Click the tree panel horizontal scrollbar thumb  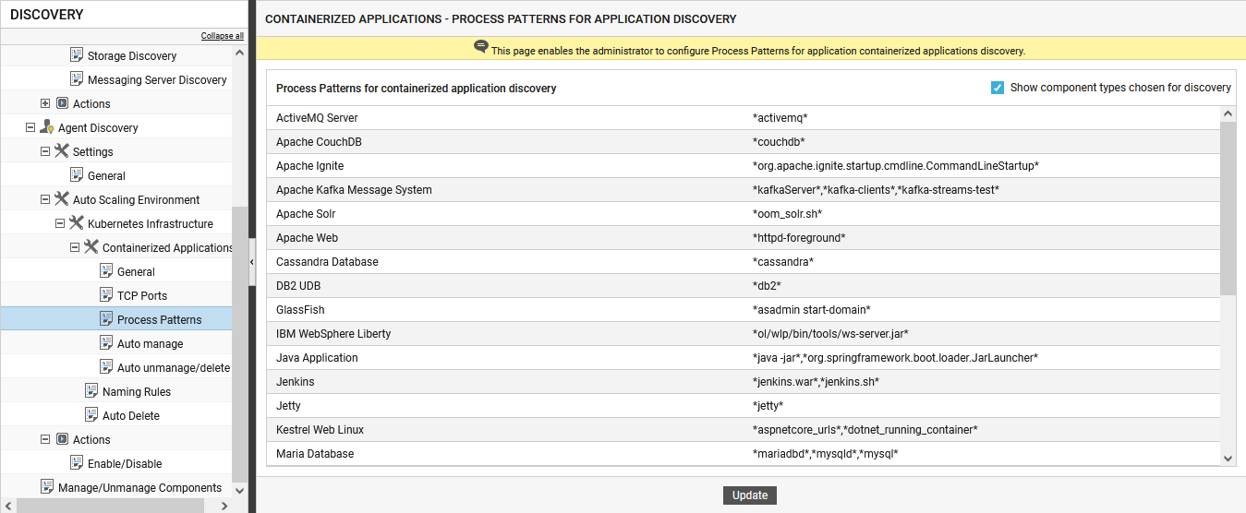110,506
